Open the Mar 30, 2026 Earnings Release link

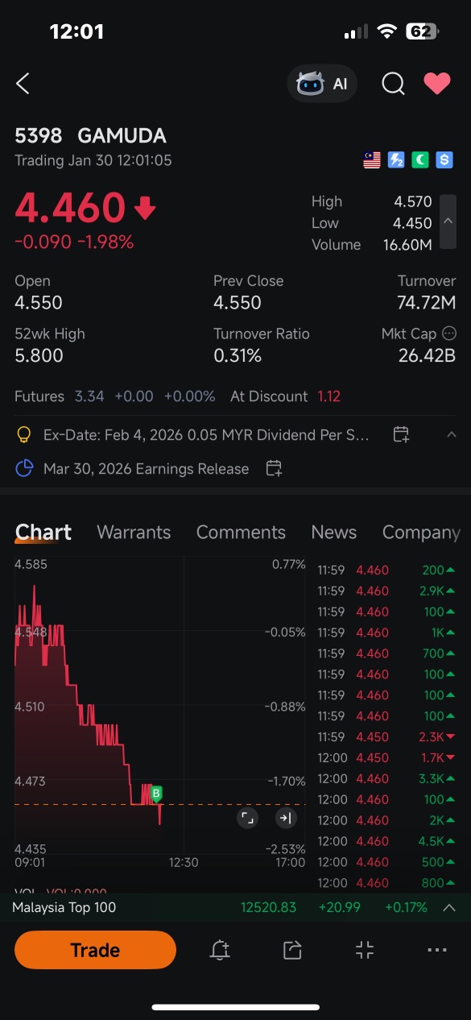pyautogui.click(x=146, y=468)
